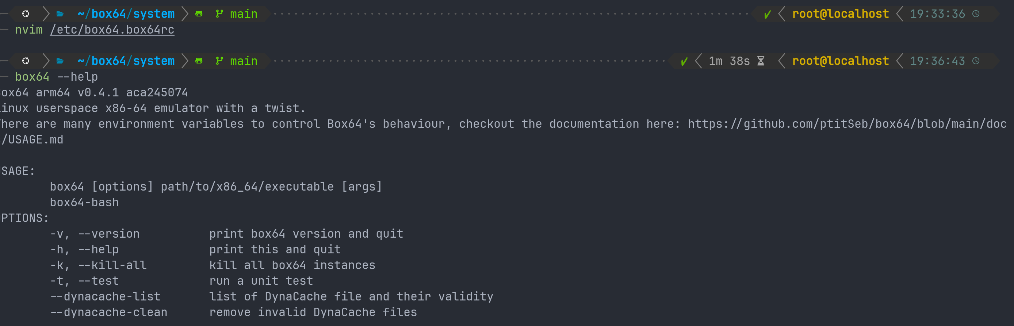
Task: Click the 1m 38s execution duration
Action: [729, 61]
